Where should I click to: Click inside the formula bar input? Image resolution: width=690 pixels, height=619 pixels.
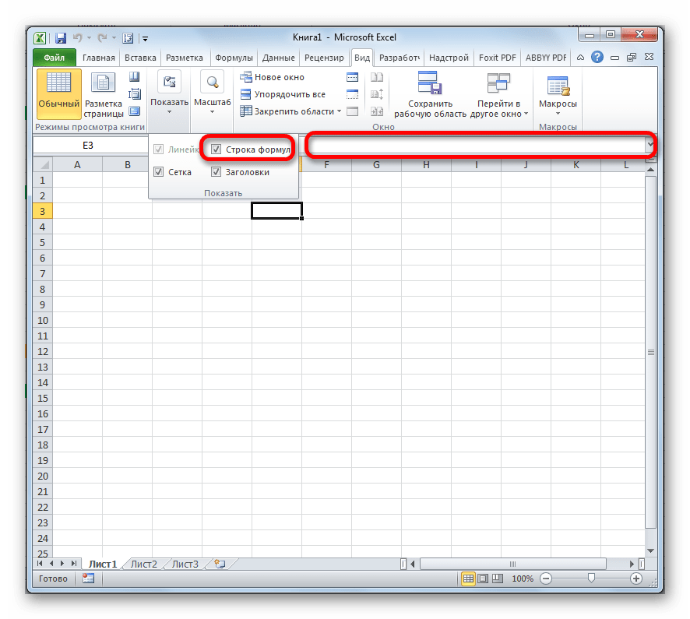(476, 145)
